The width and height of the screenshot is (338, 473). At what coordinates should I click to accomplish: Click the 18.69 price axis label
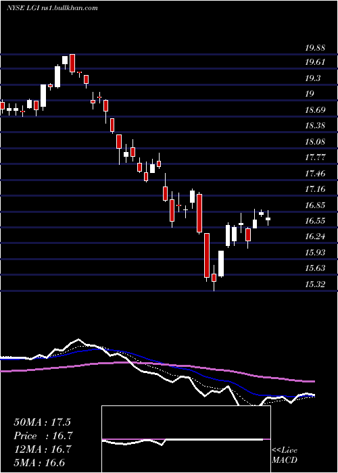315,109
